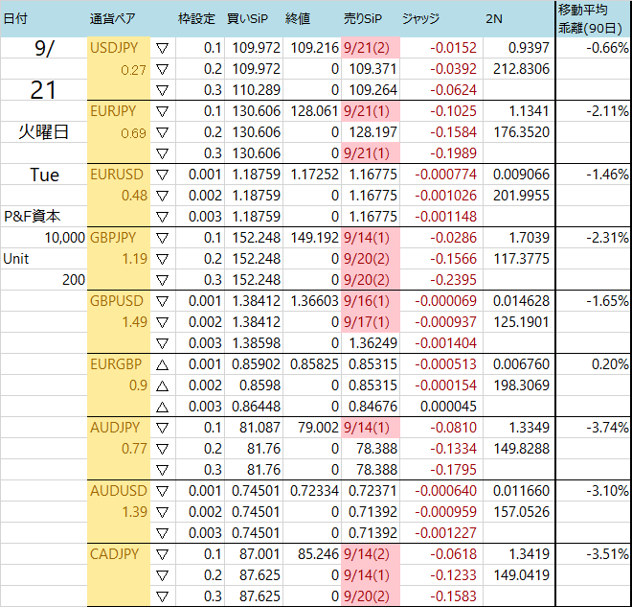
Task: Click the 火曜日 weekday cell
Action: tap(43, 132)
